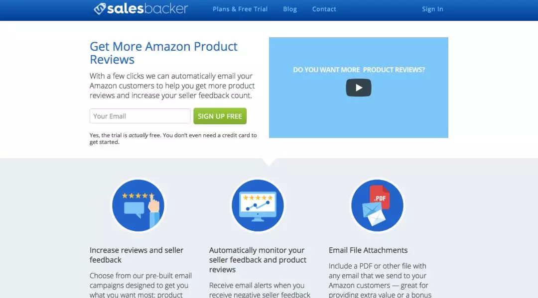The width and height of the screenshot is (538, 298).
Task: Click the PDF email attachments icon
Action: pyautogui.click(x=377, y=205)
